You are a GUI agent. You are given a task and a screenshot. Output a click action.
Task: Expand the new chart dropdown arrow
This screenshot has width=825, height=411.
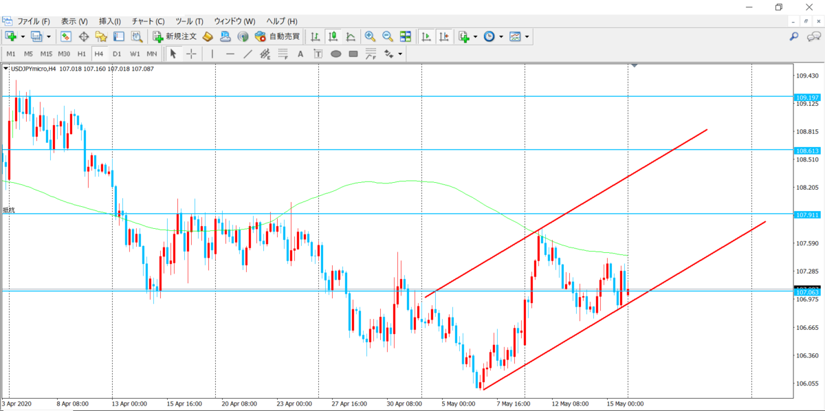pos(23,36)
